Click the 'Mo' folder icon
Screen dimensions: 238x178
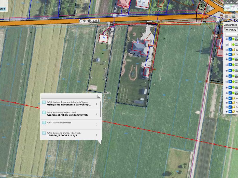tap(233, 98)
